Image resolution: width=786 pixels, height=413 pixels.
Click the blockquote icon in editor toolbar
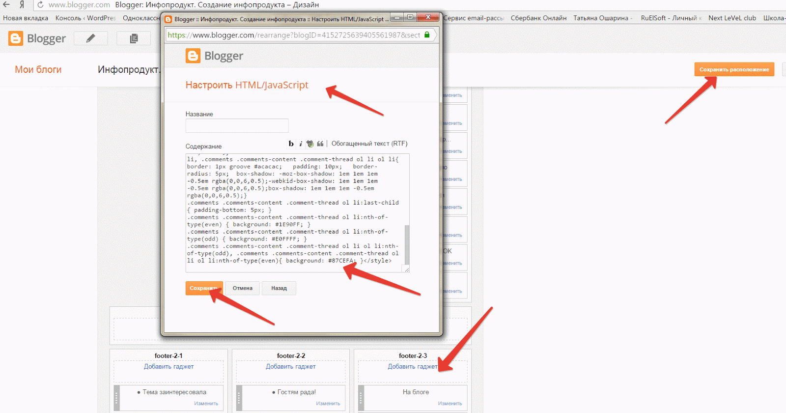tap(320, 144)
